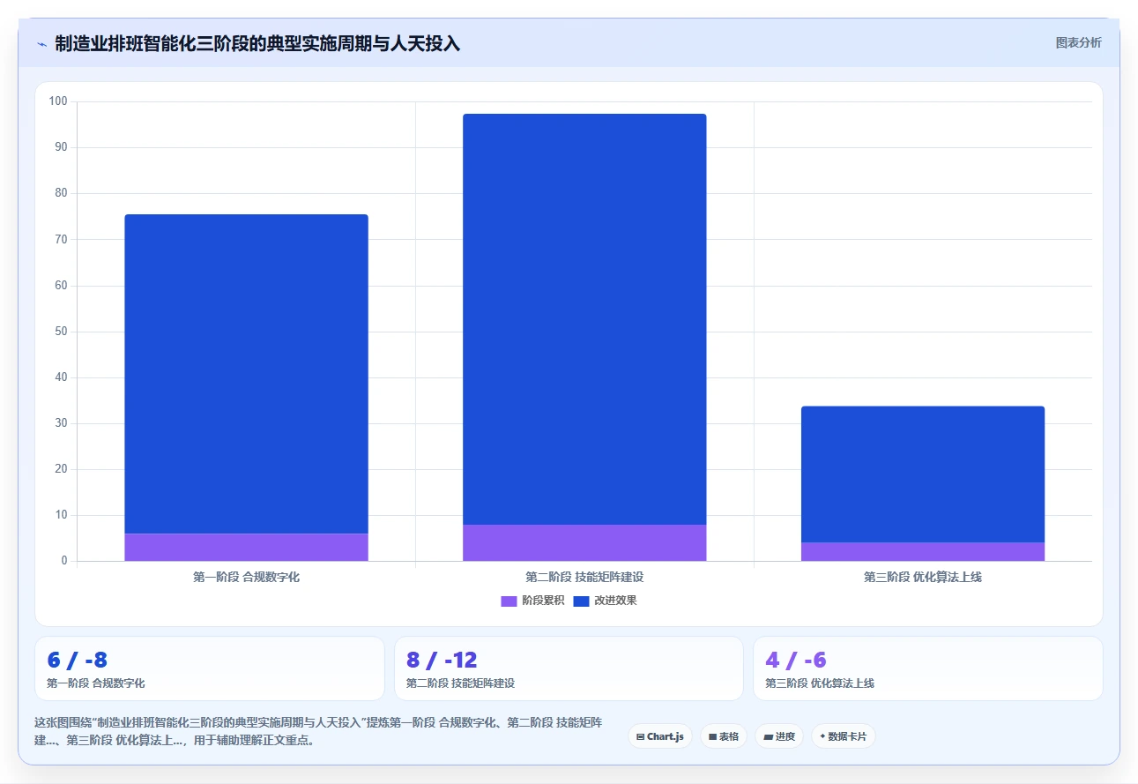
Task: Open the 4 / -6 data card
Action: 928,668
